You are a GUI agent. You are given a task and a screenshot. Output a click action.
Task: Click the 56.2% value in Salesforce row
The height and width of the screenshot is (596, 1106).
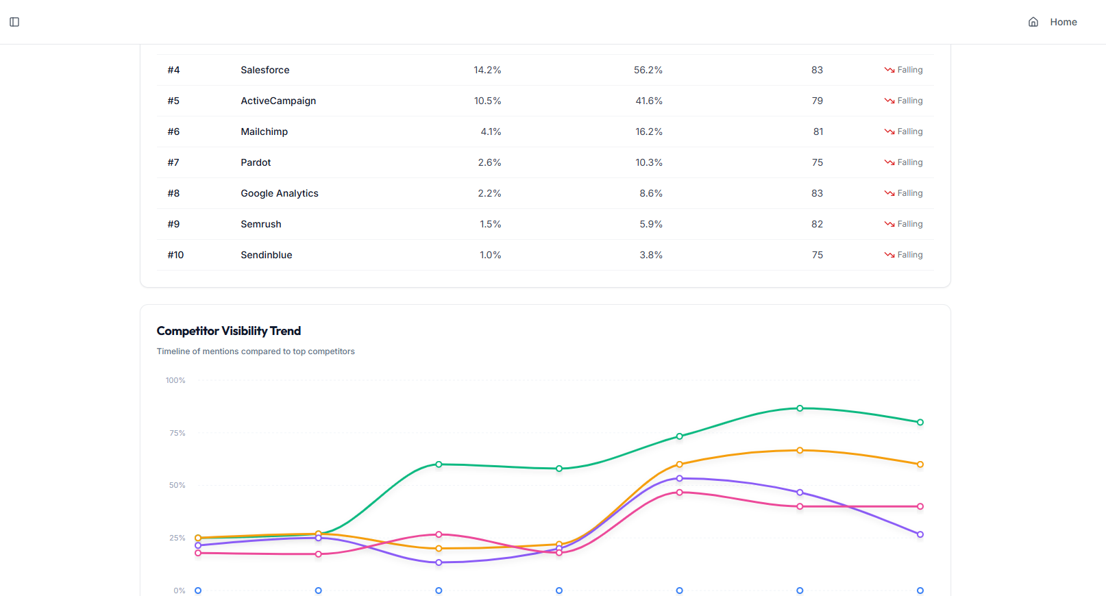click(648, 70)
